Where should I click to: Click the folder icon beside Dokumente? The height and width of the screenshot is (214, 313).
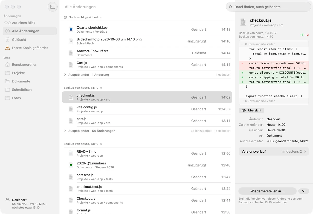click(x=8, y=81)
